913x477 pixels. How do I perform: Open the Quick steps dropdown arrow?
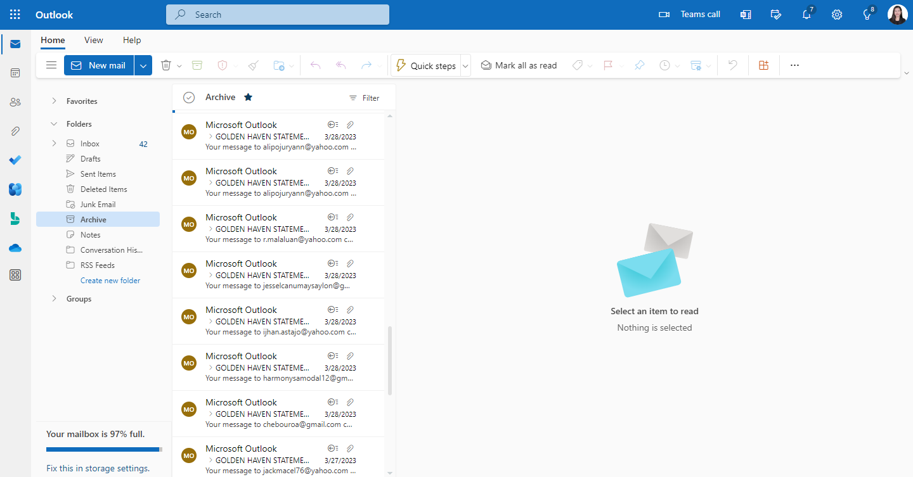point(465,66)
